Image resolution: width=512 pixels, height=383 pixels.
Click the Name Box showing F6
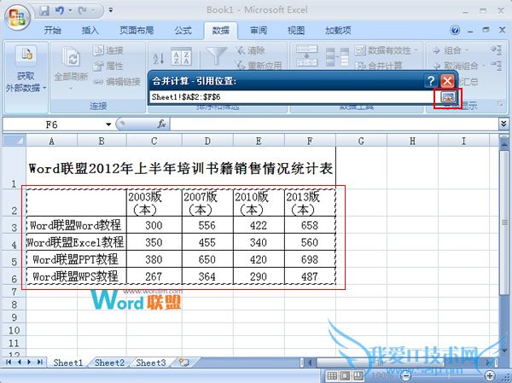point(54,125)
